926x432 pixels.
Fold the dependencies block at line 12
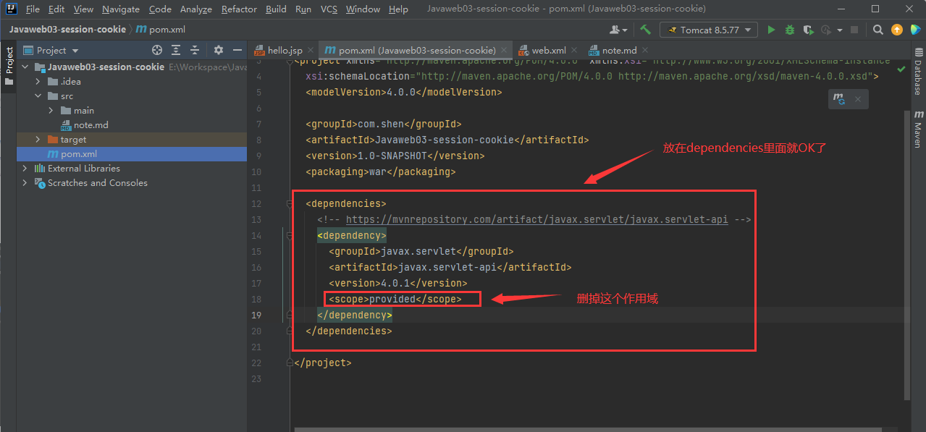(x=290, y=203)
